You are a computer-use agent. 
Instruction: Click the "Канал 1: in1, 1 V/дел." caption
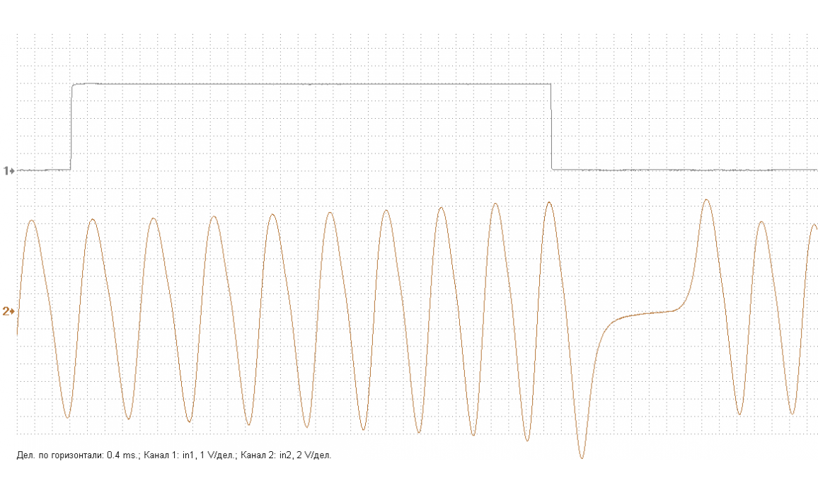[x=190, y=455]
